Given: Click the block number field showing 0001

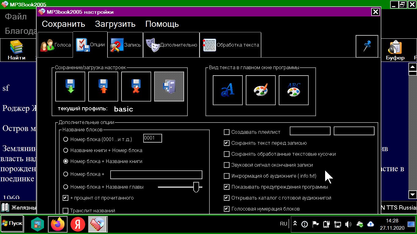Looking at the screenshot, I should click(153, 138).
